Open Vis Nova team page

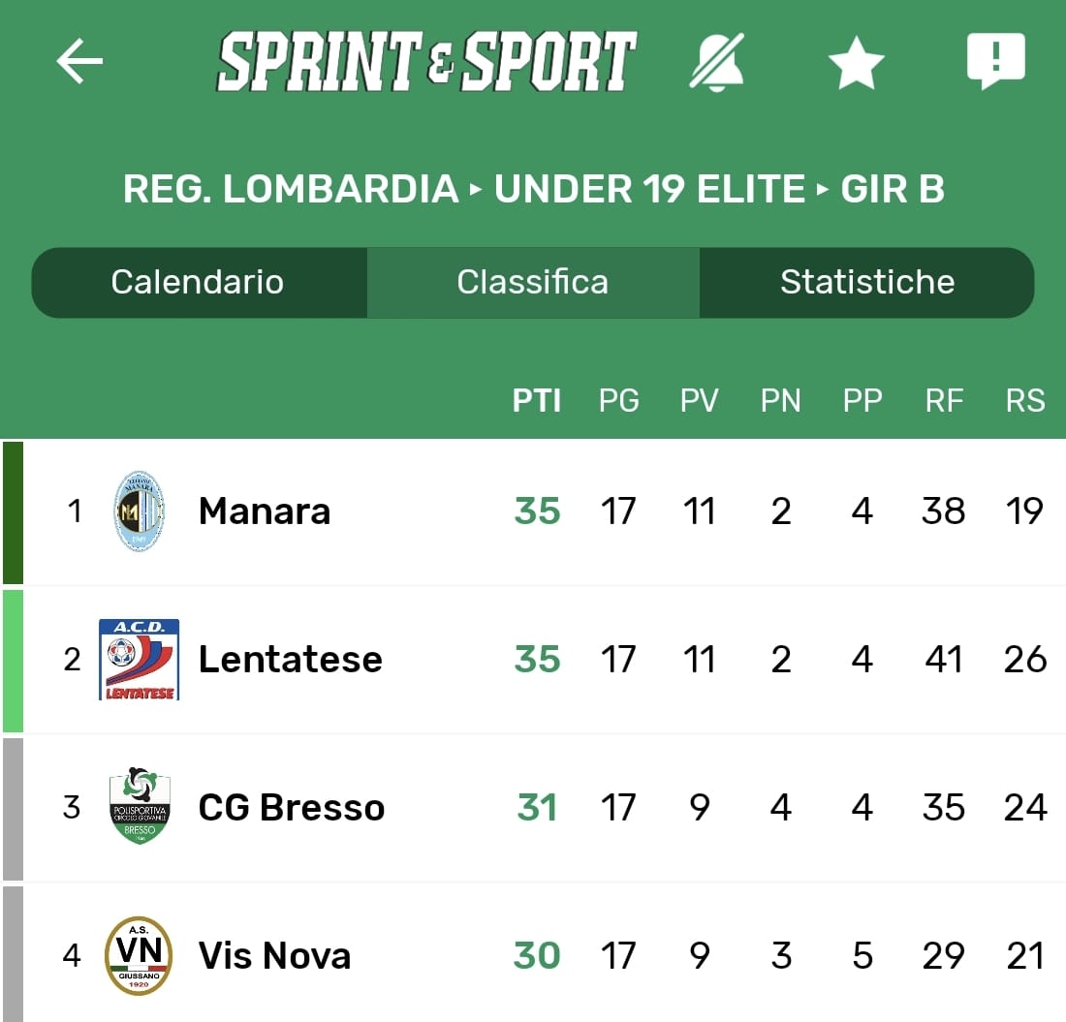274,956
